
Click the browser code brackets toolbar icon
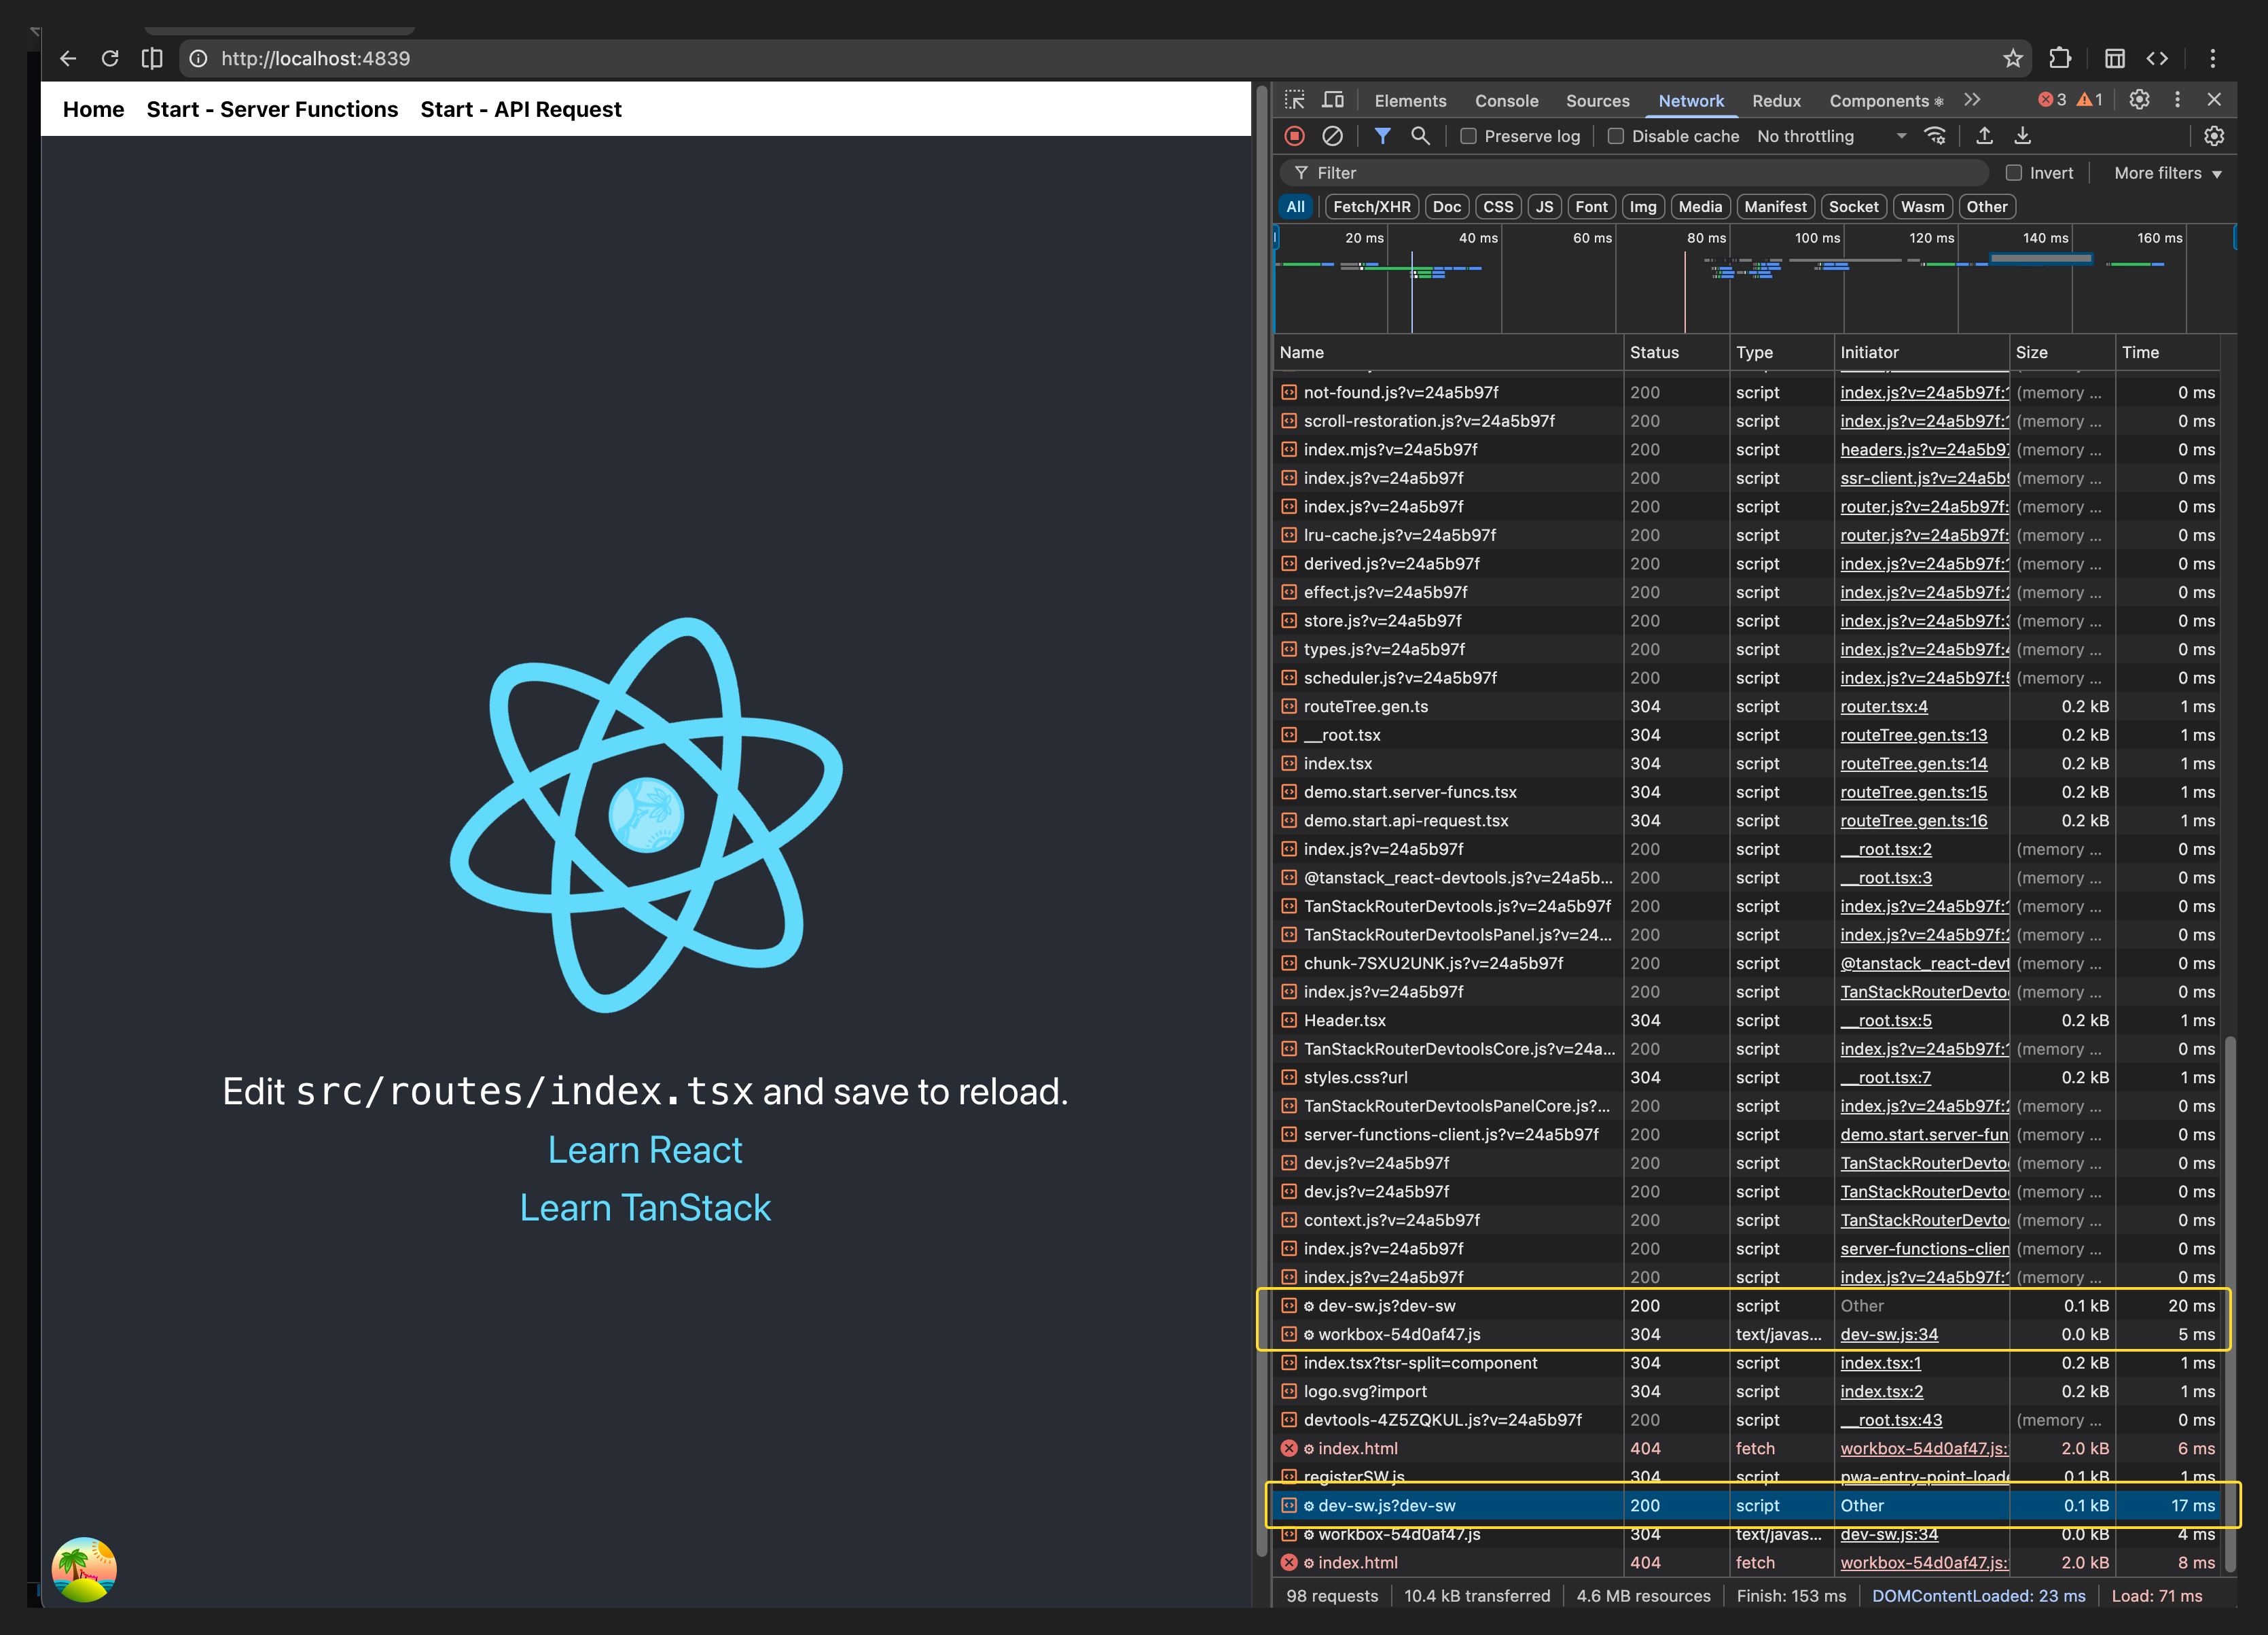click(x=2157, y=58)
